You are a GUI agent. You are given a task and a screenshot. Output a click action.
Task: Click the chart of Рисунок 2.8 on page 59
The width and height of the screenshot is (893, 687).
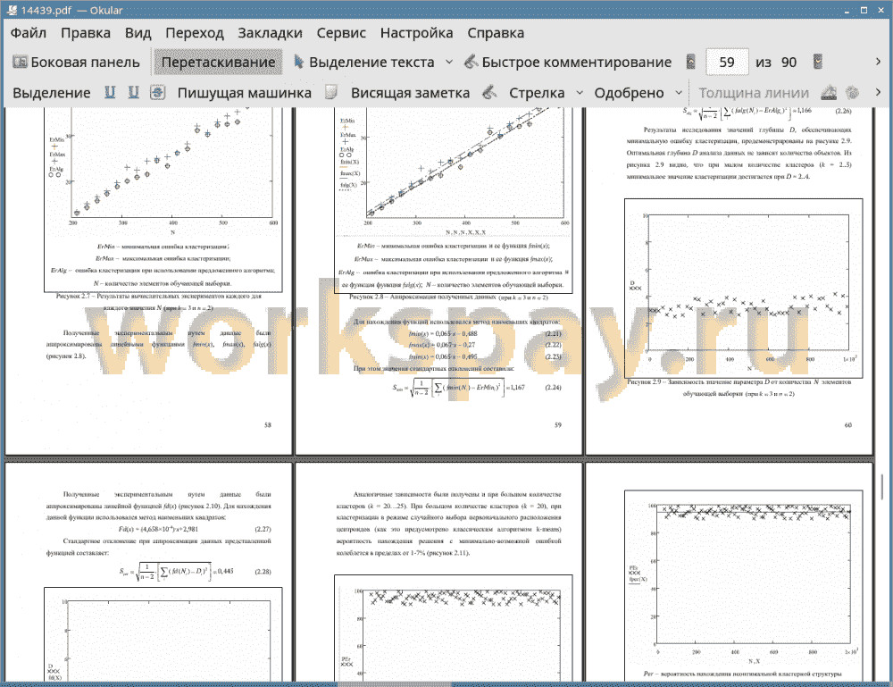click(x=454, y=171)
